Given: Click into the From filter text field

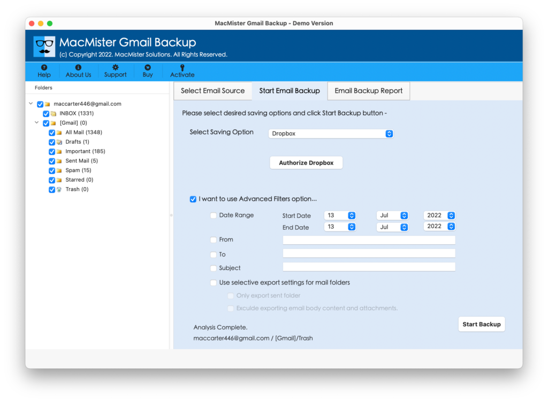Looking at the screenshot, I should tap(369, 240).
